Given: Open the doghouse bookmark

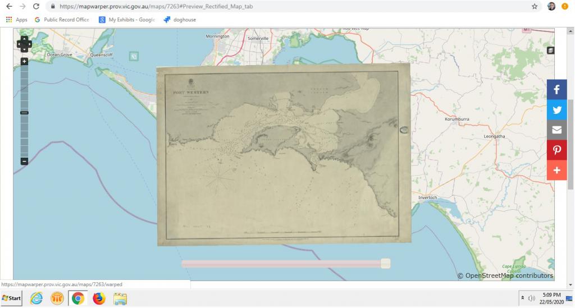Looking at the screenshot, I should 180,20.
